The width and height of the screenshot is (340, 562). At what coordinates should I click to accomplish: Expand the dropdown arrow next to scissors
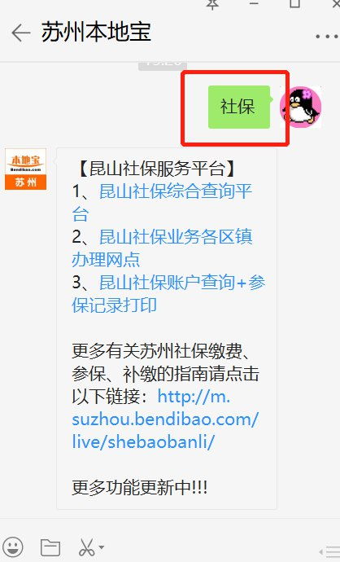102,547
